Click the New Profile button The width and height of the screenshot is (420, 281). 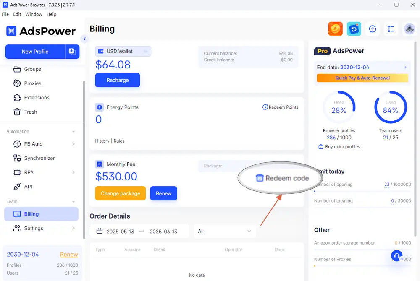35,51
